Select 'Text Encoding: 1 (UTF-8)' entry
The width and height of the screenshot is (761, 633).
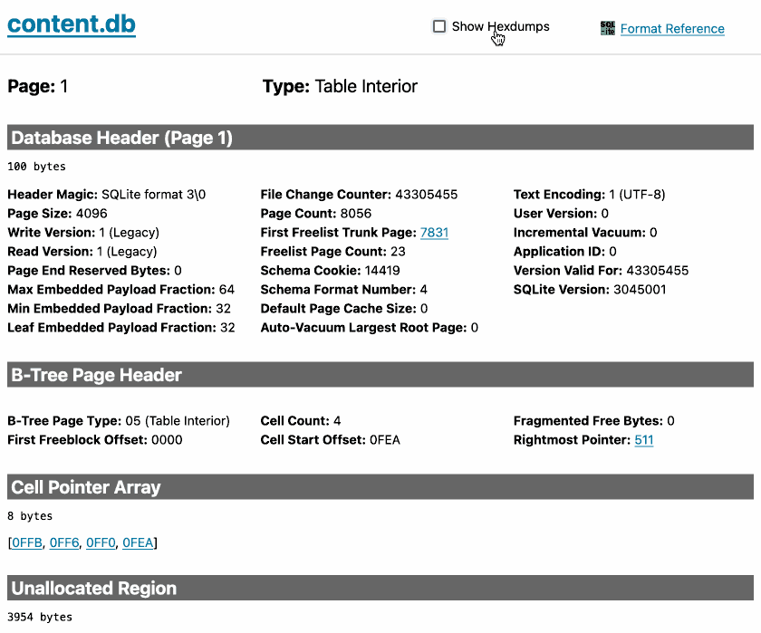tap(589, 195)
